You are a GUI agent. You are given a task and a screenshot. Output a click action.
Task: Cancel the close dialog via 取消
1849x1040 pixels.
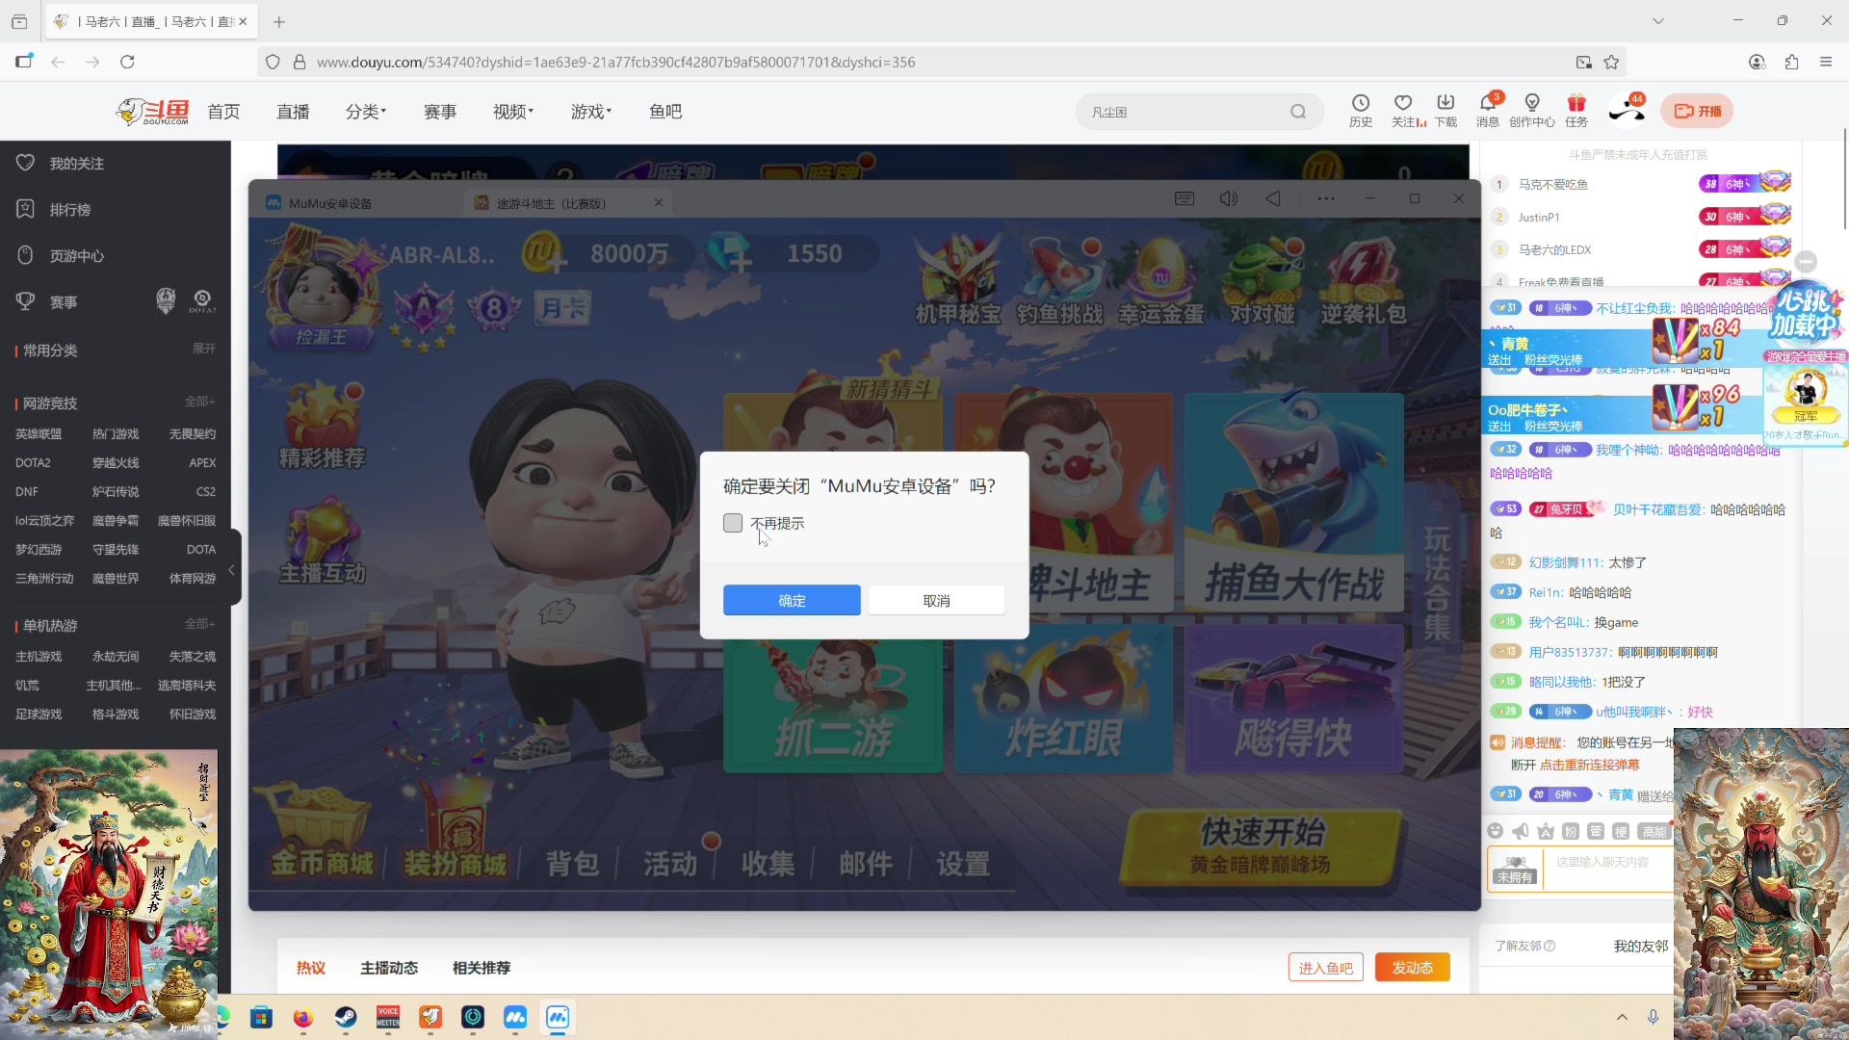pyautogui.click(x=936, y=600)
